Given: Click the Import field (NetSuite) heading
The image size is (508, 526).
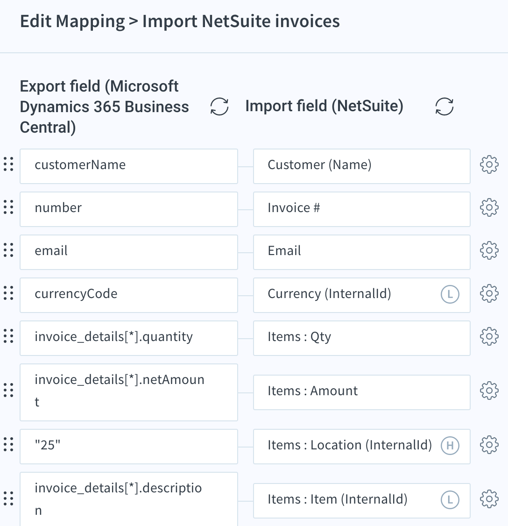Looking at the screenshot, I should click(x=324, y=106).
